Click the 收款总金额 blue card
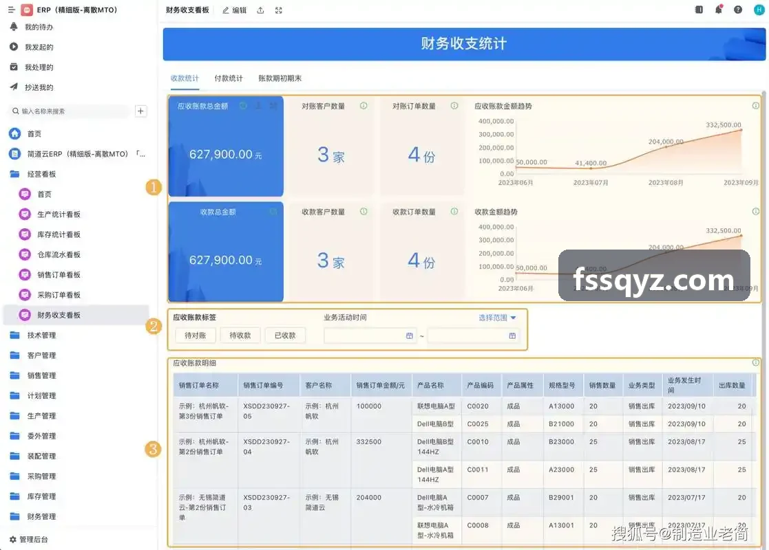The image size is (769, 550). point(226,251)
